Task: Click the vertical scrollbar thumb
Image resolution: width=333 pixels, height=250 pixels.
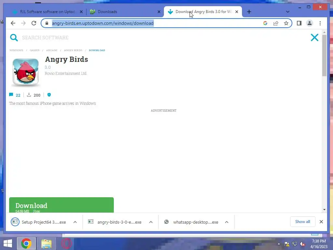Action: tap(324, 55)
